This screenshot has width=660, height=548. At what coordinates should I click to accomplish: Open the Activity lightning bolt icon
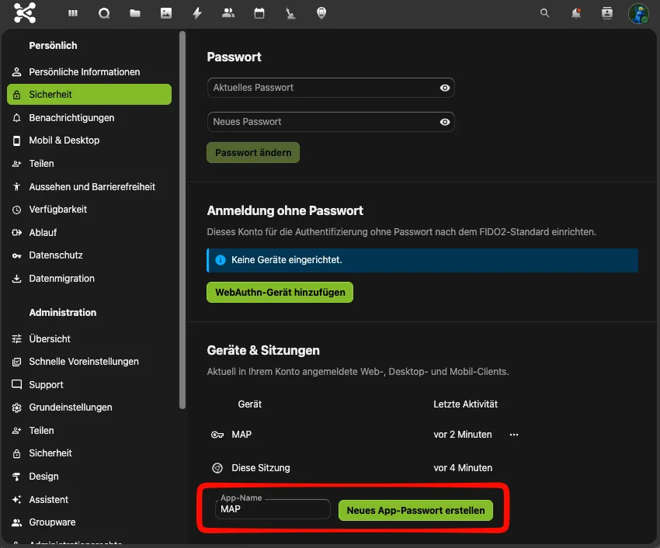pos(197,13)
